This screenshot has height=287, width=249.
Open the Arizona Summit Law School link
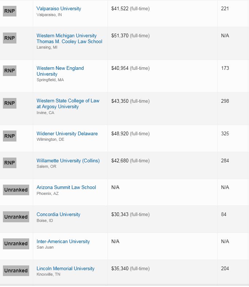66,188
